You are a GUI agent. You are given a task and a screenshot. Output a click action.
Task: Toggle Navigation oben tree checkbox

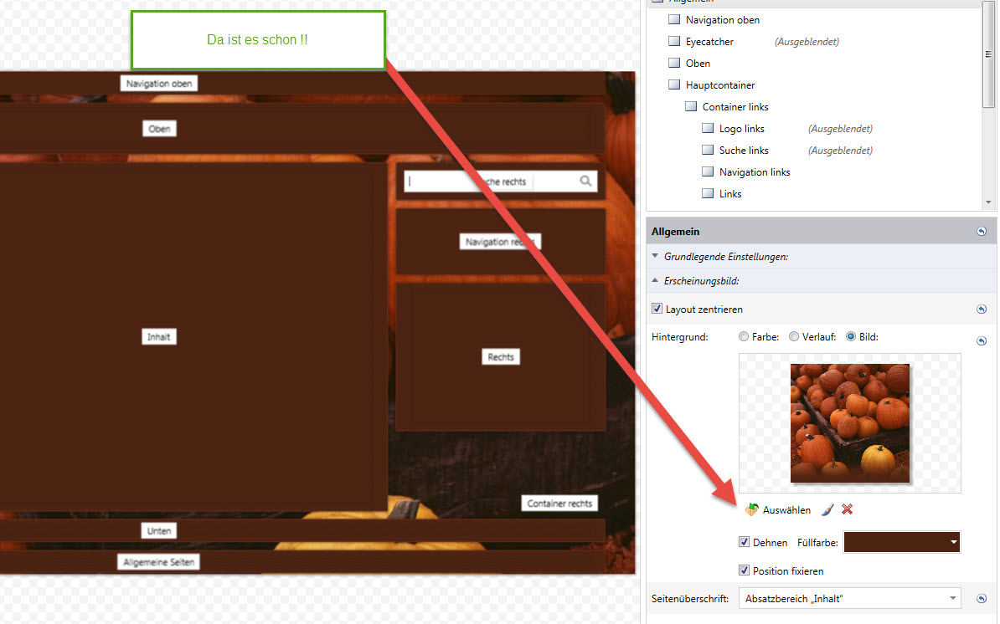(x=674, y=20)
